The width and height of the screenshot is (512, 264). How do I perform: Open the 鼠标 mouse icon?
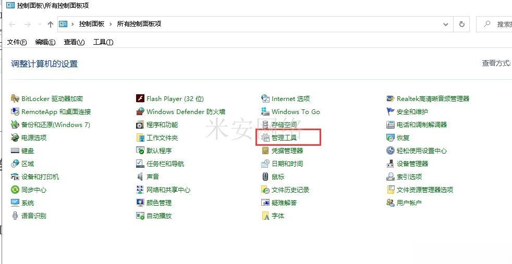[265, 177]
